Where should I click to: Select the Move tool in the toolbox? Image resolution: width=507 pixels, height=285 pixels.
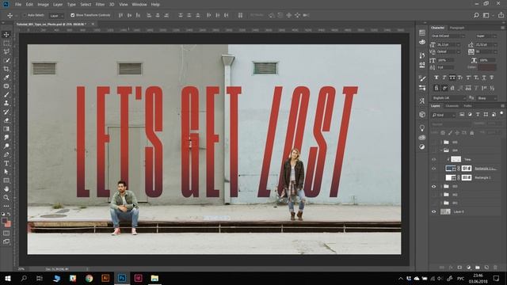[x=6, y=35]
